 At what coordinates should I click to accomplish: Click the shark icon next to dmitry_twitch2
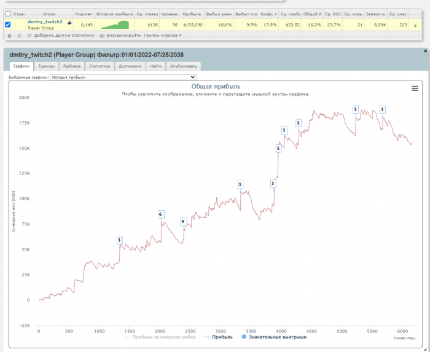point(69,22)
